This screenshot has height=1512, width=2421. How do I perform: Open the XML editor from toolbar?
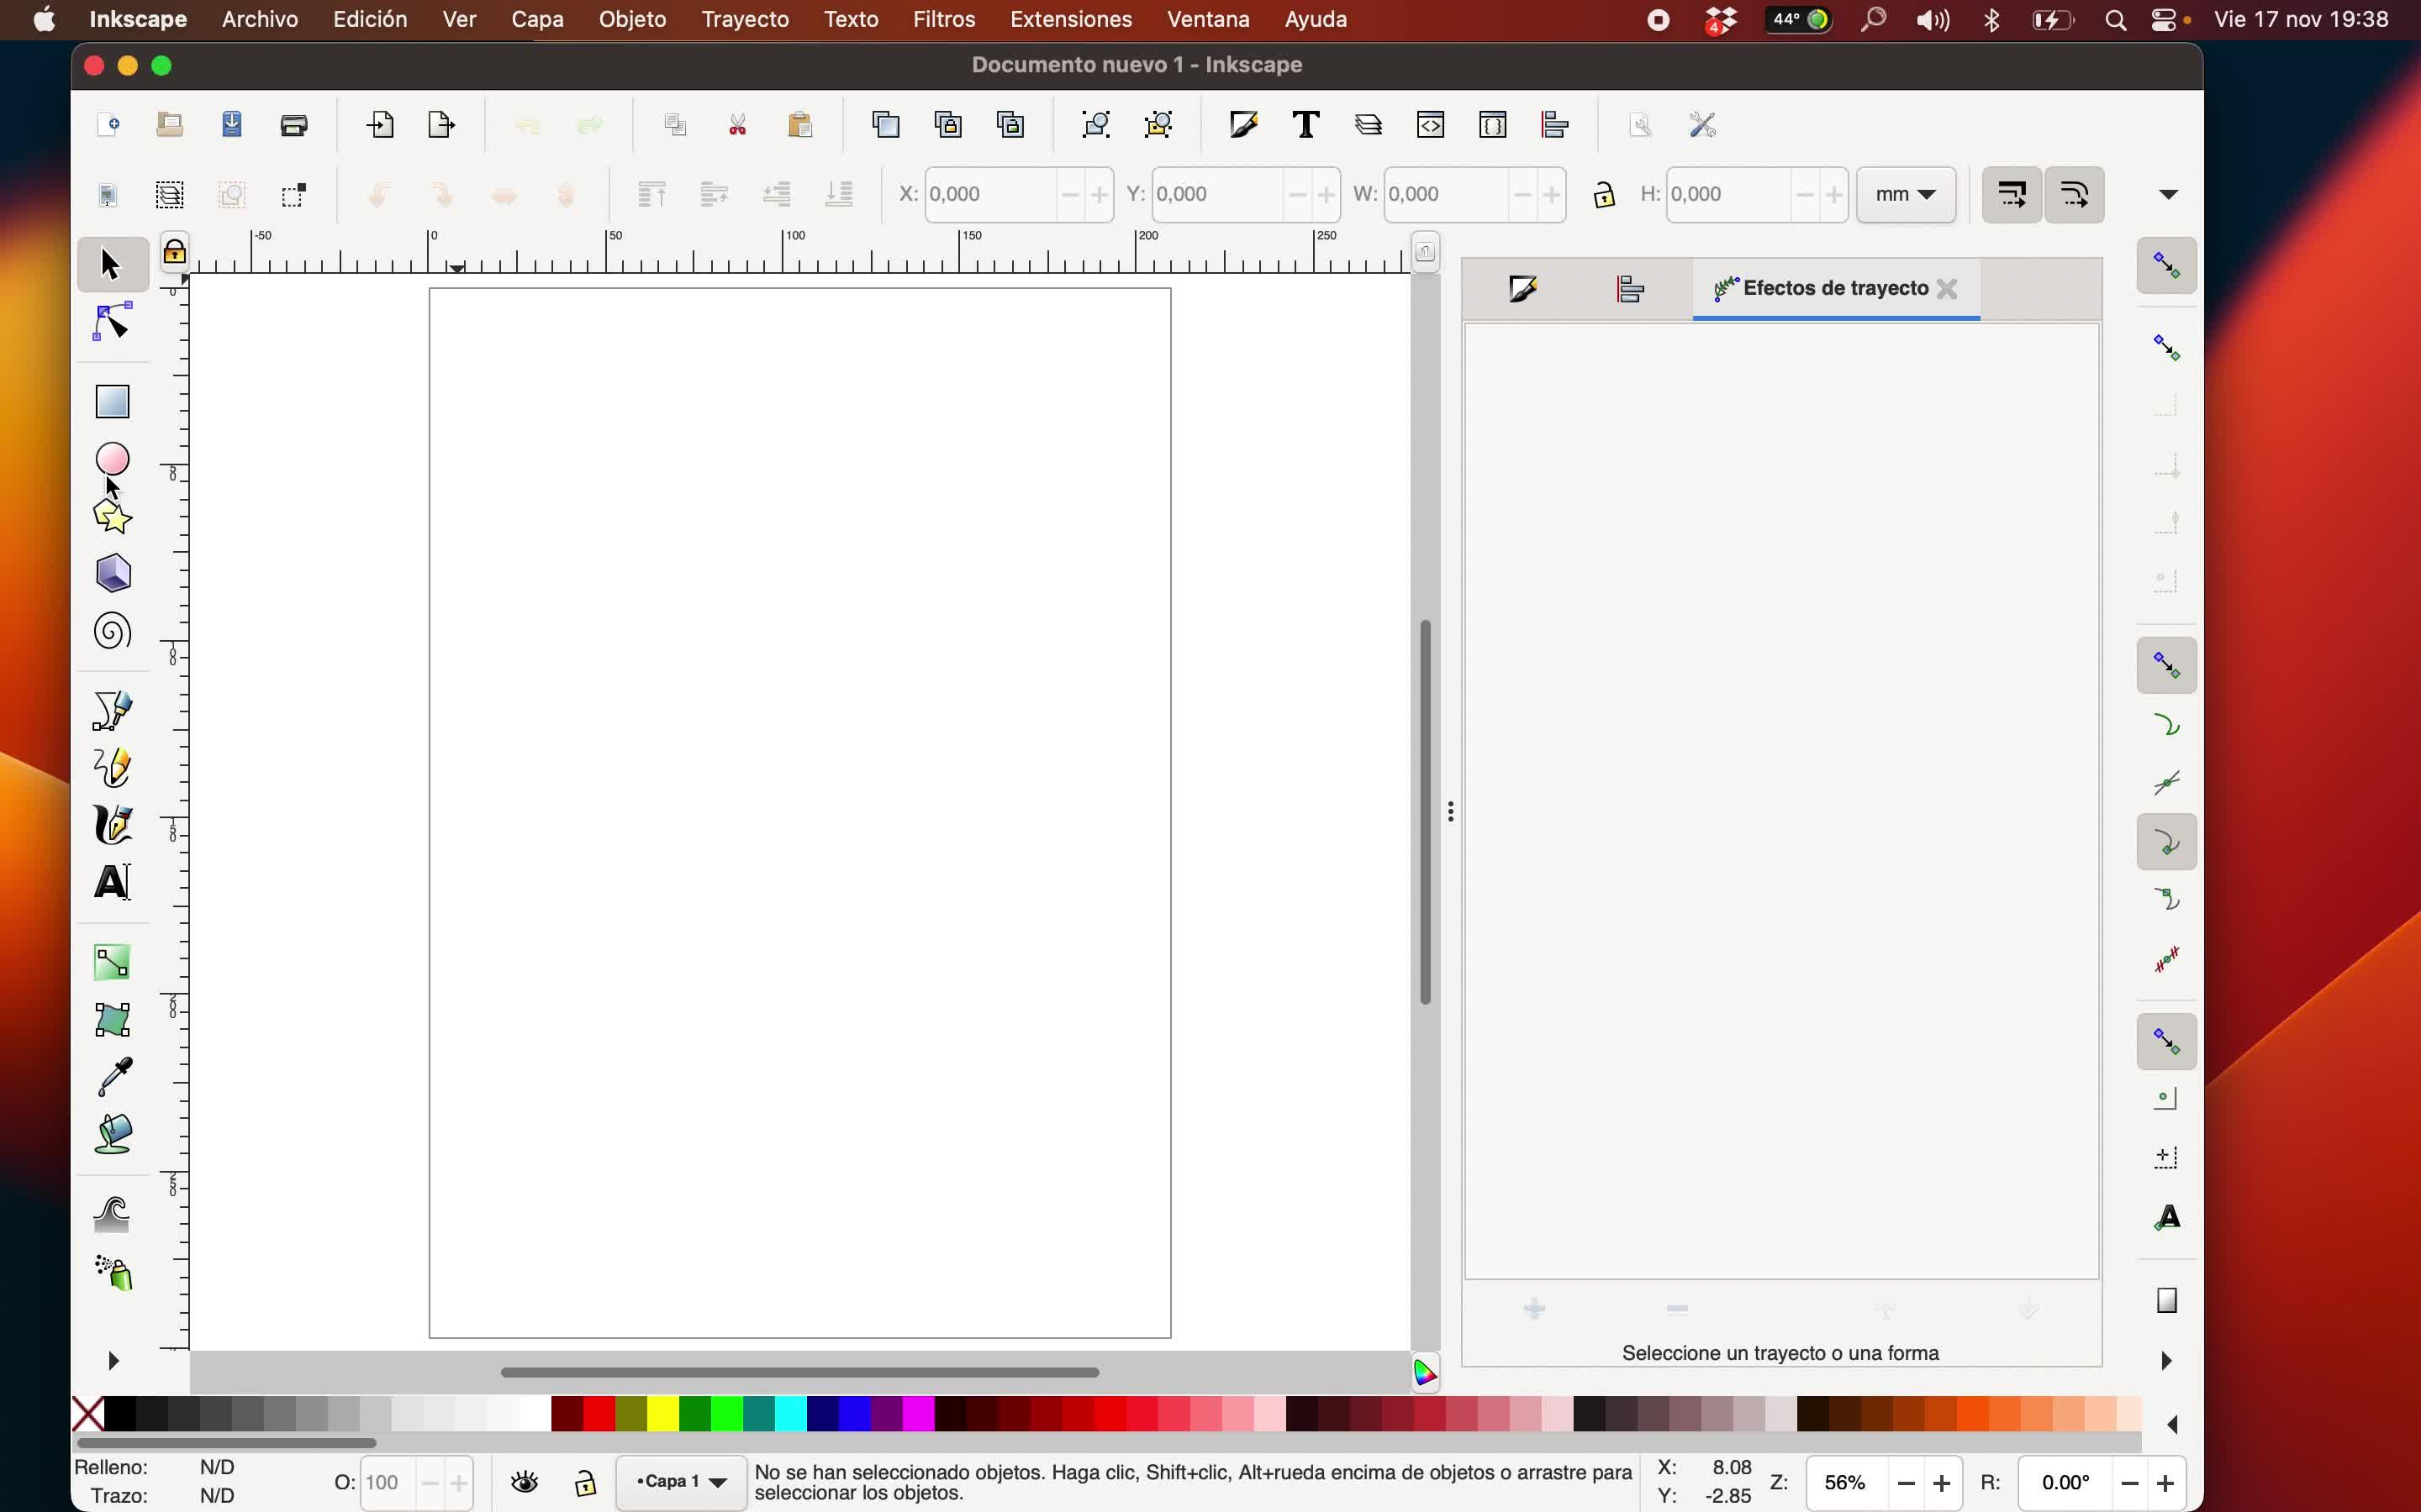1431,125
